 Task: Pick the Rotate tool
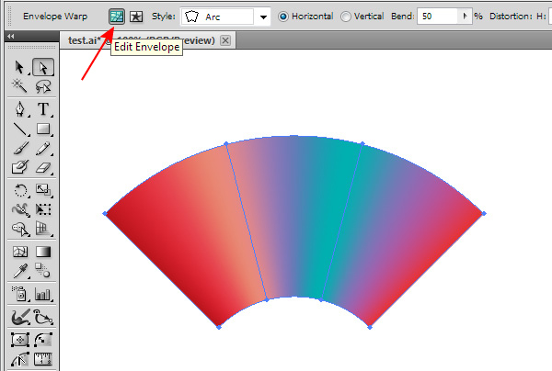click(x=20, y=191)
